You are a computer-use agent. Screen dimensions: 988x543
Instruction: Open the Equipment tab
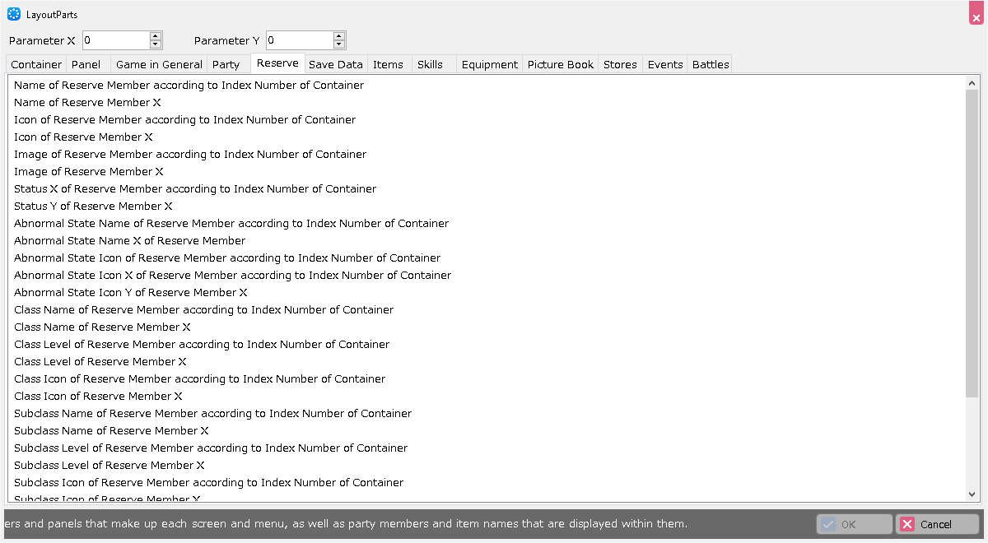489,64
